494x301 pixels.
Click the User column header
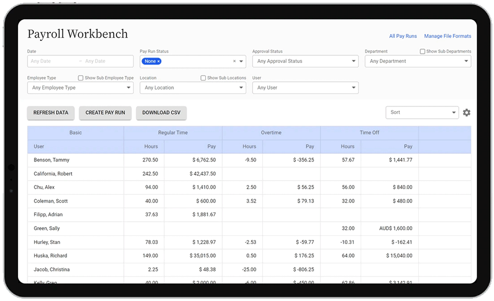tap(76, 147)
